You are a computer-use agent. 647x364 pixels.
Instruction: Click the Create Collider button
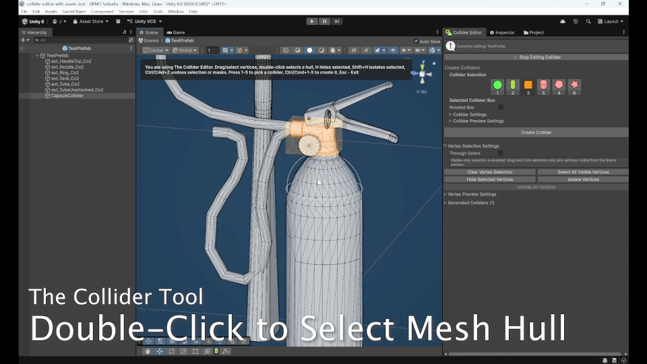pos(536,133)
